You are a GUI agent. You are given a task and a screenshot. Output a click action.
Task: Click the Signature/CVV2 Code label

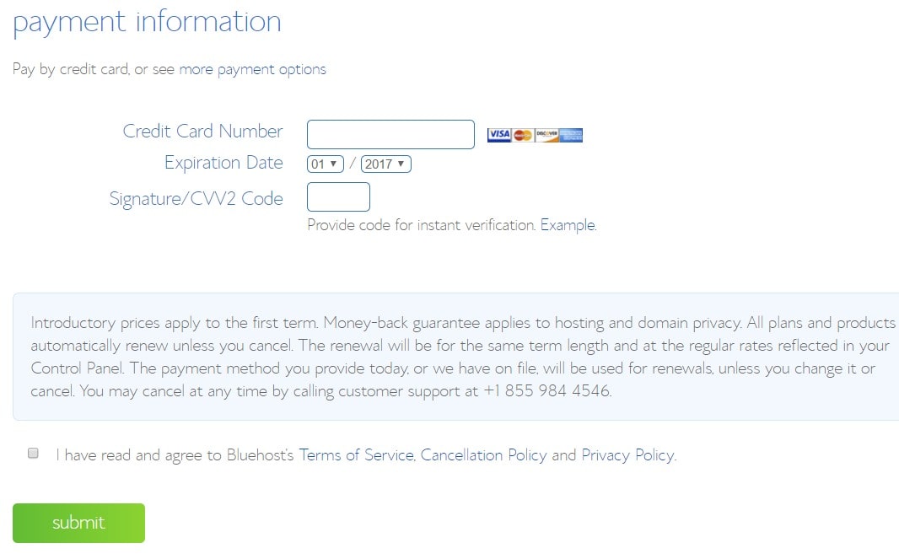(196, 199)
